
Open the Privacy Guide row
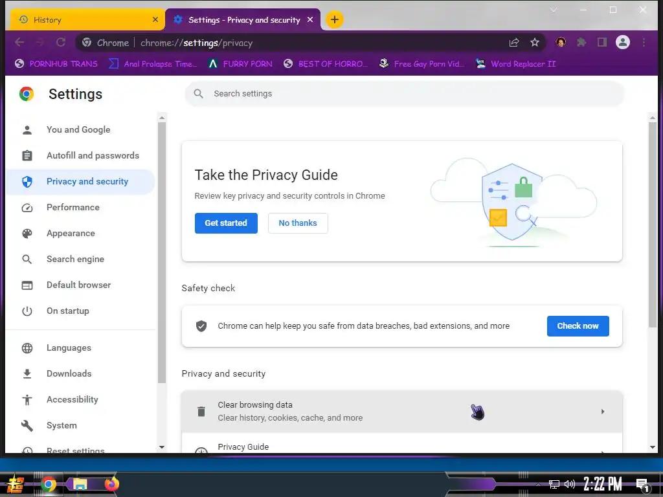[401, 443]
